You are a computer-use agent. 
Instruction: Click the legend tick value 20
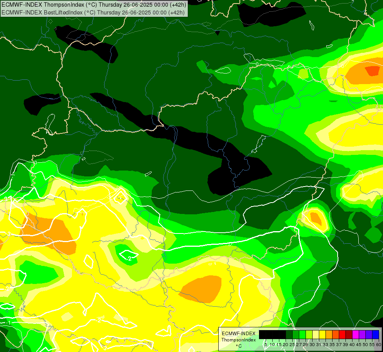[286, 345]
